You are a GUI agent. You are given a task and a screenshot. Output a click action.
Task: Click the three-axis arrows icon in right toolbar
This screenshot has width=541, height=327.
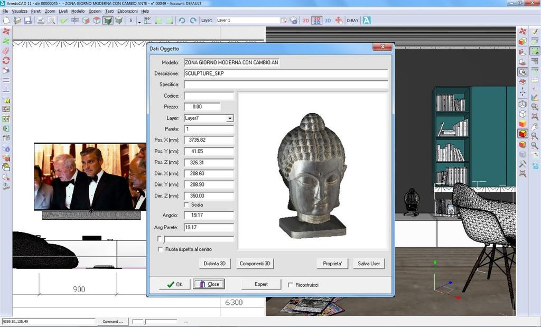[x=523, y=92]
